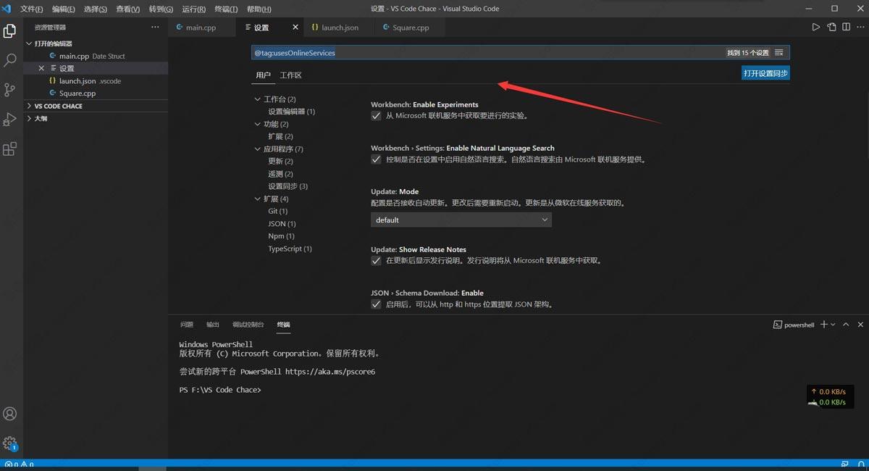Viewport: 869px width, 471px height.
Task: Close the terminal panel
Action: (x=860, y=325)
